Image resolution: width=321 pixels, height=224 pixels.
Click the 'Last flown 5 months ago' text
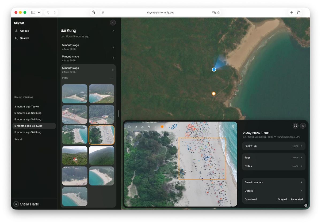click(75, 36)
